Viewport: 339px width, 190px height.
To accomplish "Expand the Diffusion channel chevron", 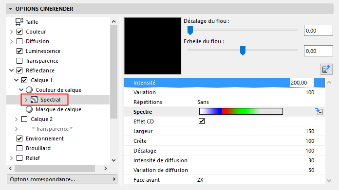I will pos(12,41).
